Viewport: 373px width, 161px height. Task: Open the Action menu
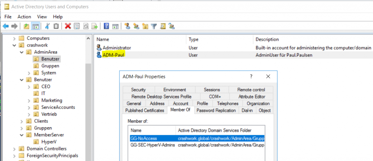(x=24, y=17)
